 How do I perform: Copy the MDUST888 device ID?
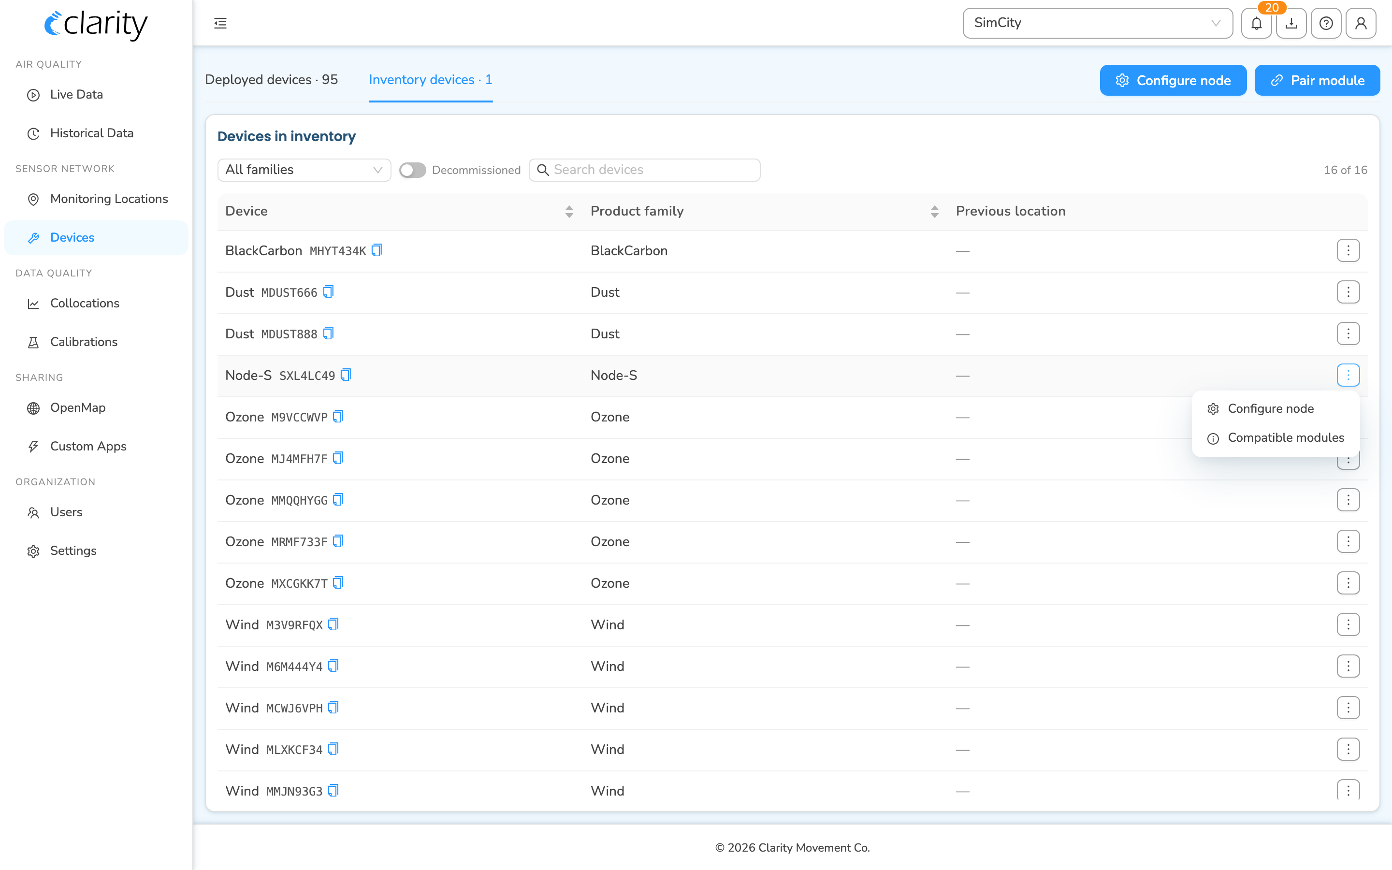(329, 333)
